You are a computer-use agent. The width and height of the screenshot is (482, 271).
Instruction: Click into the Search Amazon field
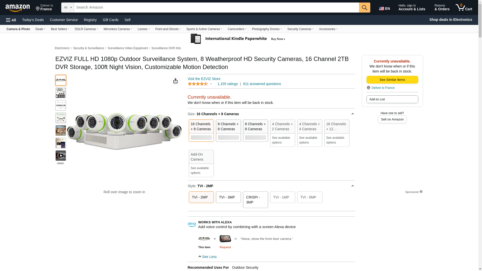coord(216,8)
